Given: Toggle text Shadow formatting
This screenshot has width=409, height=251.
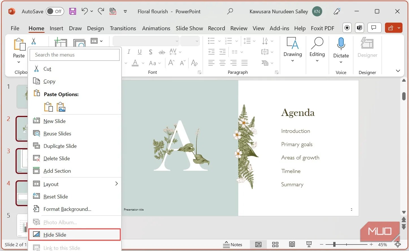Looking at the screenshot, I should pos(151,52).
